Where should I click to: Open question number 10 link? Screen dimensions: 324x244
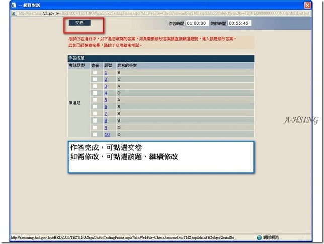107,134
